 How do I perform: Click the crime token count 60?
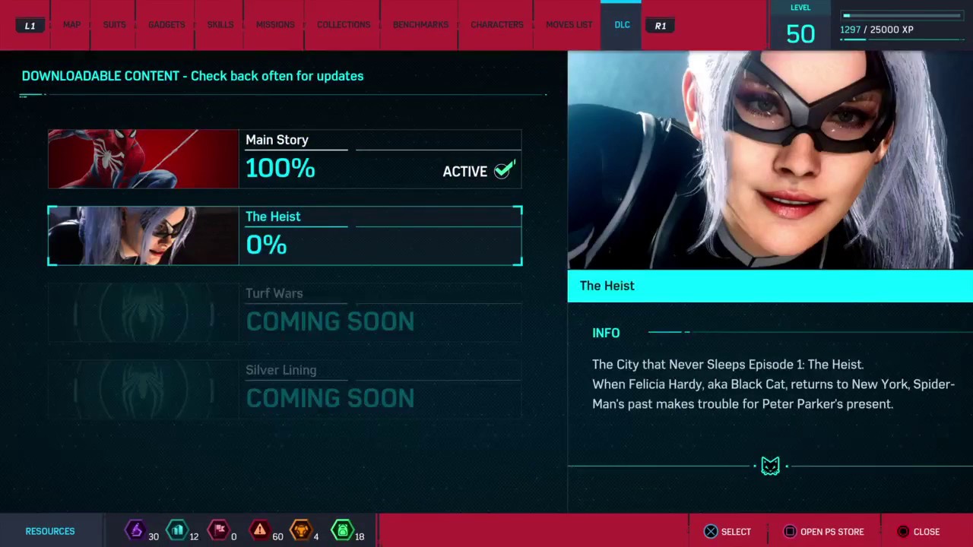(x=277, y=536)
